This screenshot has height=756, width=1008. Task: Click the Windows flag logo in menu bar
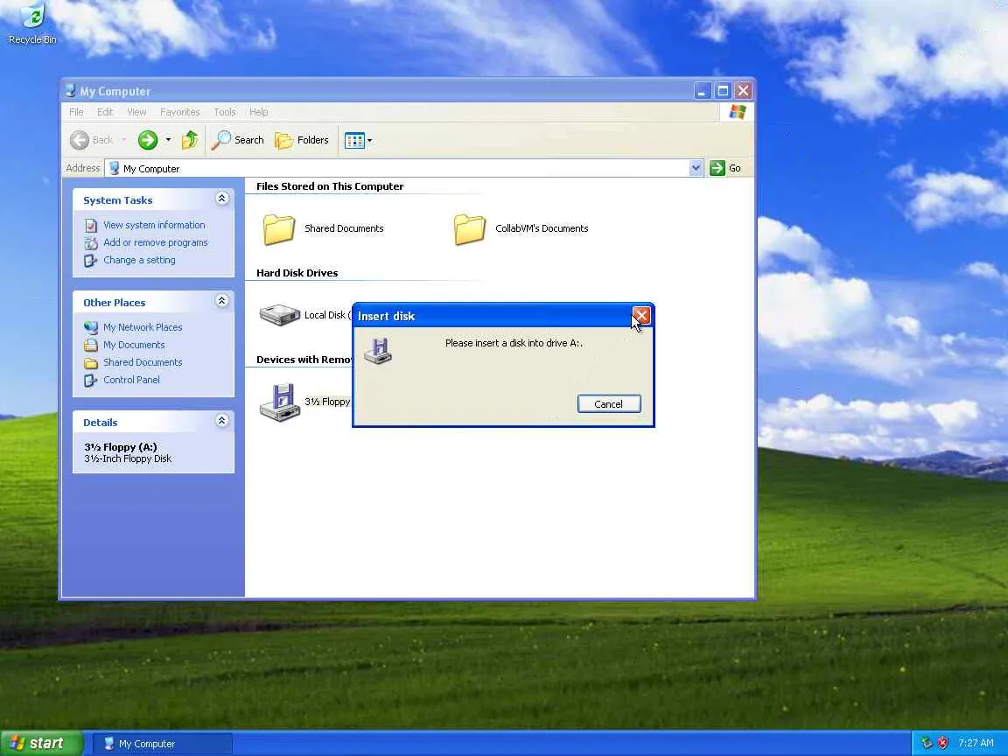(x=737, y=112)
